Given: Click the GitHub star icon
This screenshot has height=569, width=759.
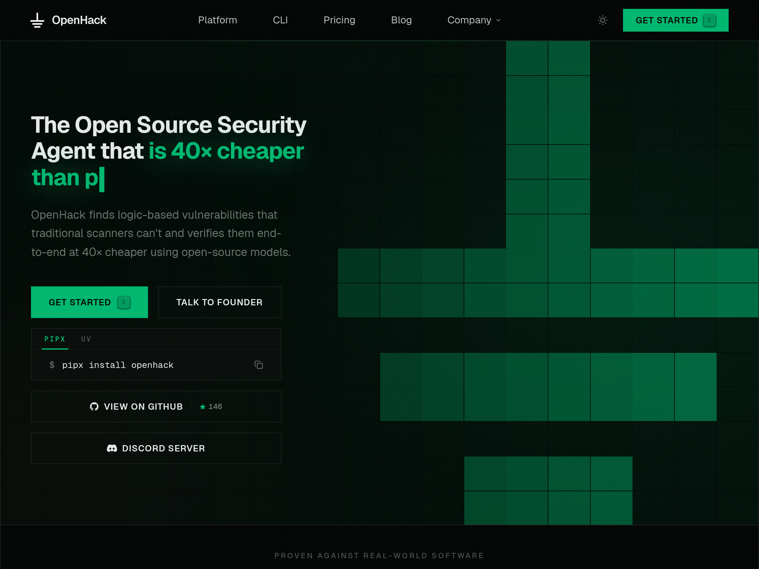Looking at the screenshot, I should pos(203,407).
